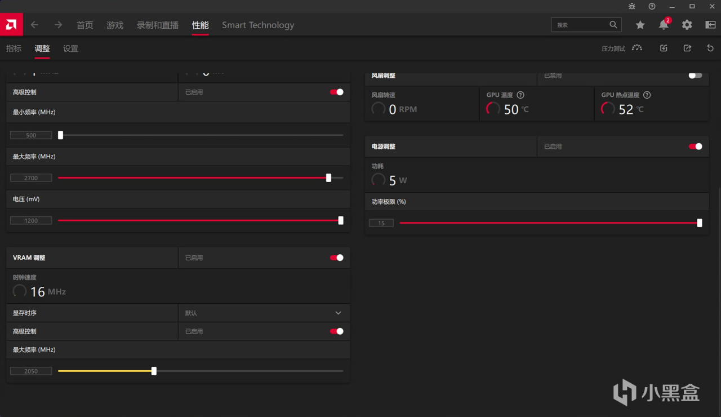
Task: Turn off the VRAM 调整 toggle
Action: tap(337, 258)
